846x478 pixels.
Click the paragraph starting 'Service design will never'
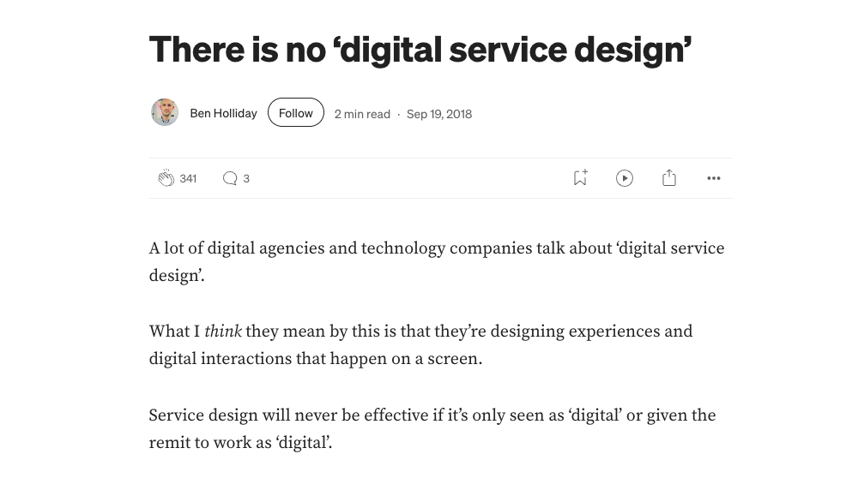tap(432, 415)
